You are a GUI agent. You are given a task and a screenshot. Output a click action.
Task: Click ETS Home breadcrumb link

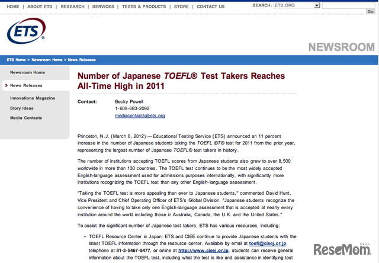pos(16,60)
